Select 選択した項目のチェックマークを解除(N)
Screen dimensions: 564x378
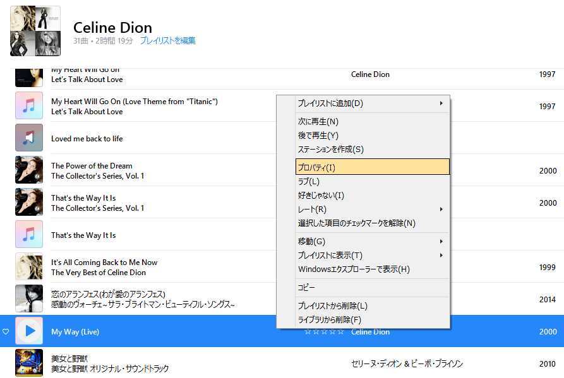point(373,223)
